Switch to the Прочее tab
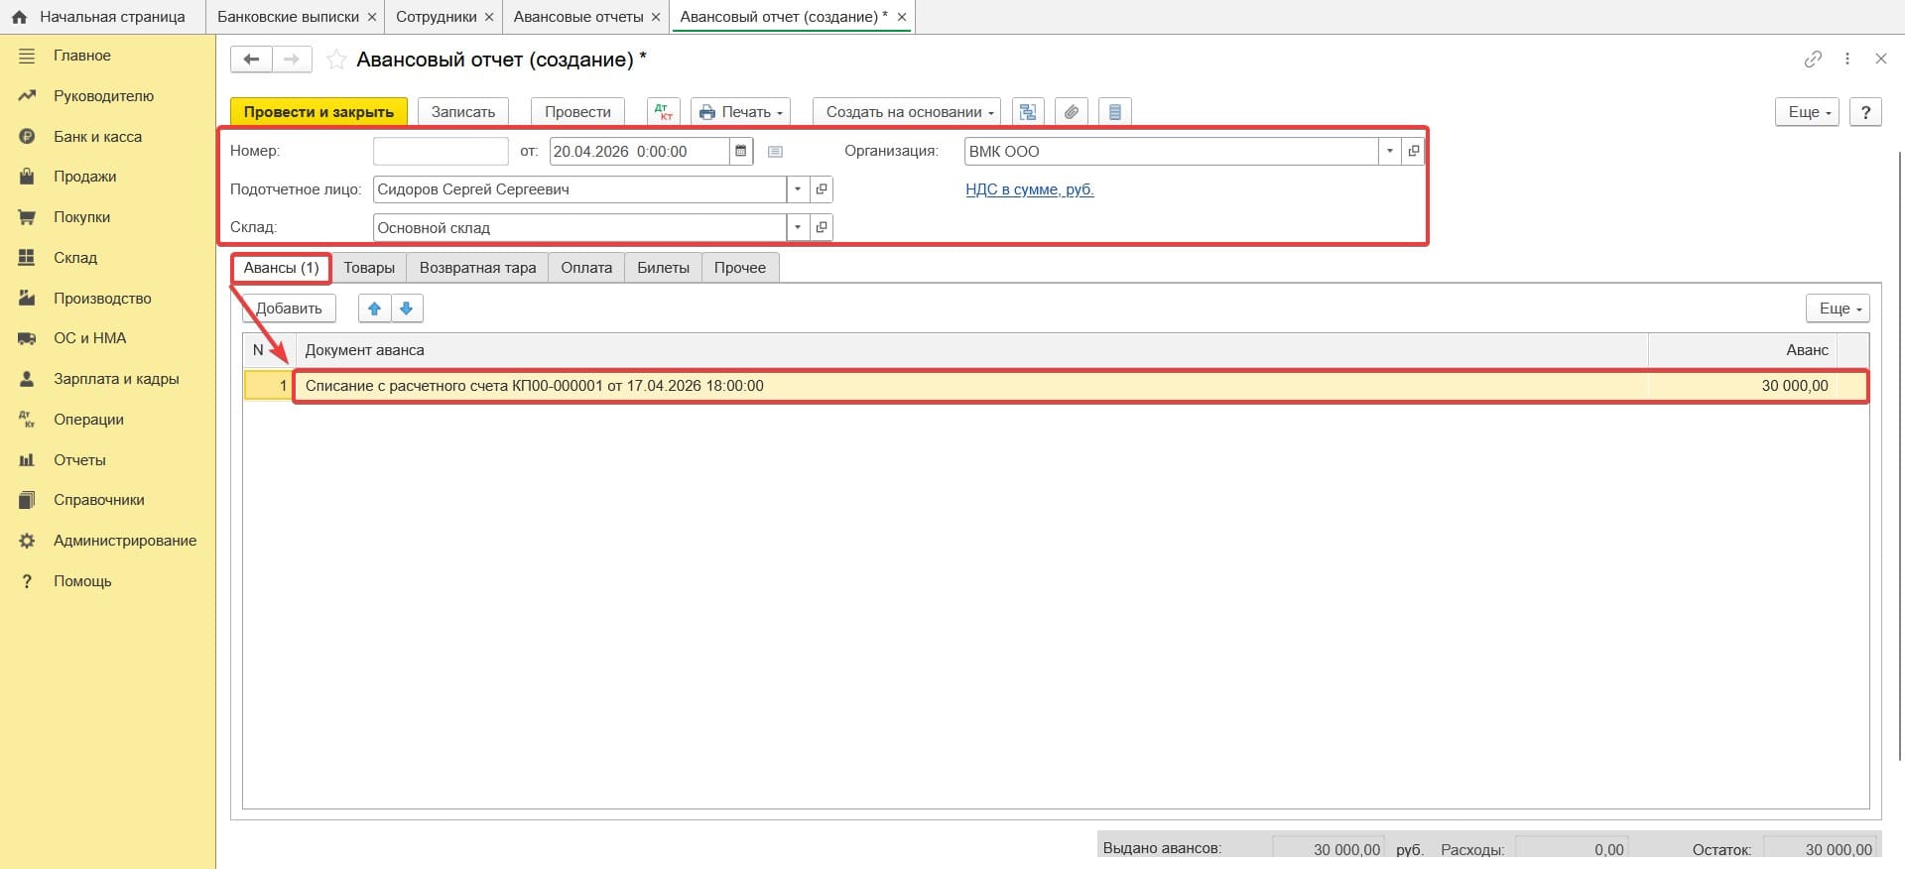Image resolution: width=1905 pixels, height=869 pixels. tap(740, 268)
